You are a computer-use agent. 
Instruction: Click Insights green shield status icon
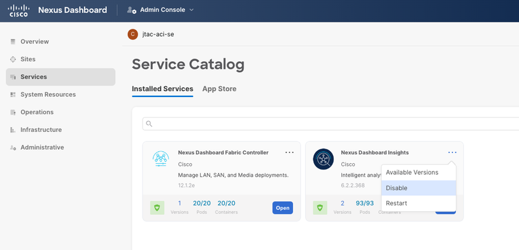pos(320,208)
